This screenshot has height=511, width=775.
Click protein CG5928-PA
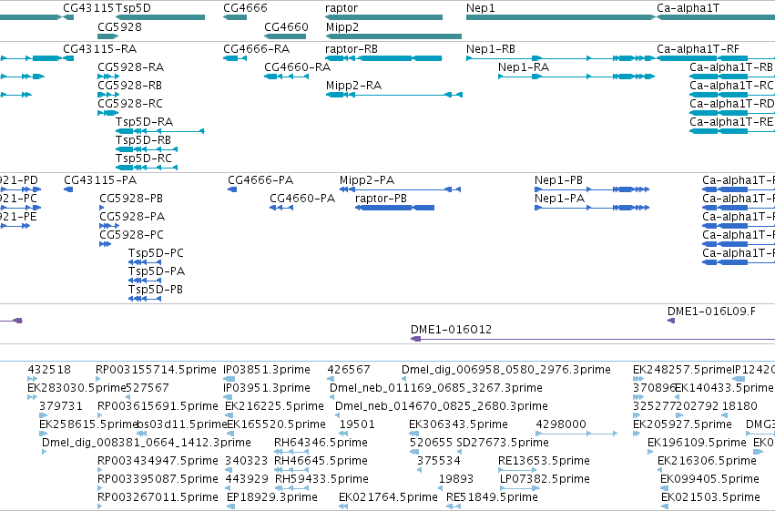click(132, 217)
